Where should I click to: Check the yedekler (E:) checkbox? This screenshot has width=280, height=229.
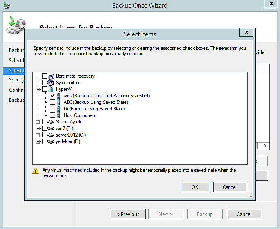45,141
